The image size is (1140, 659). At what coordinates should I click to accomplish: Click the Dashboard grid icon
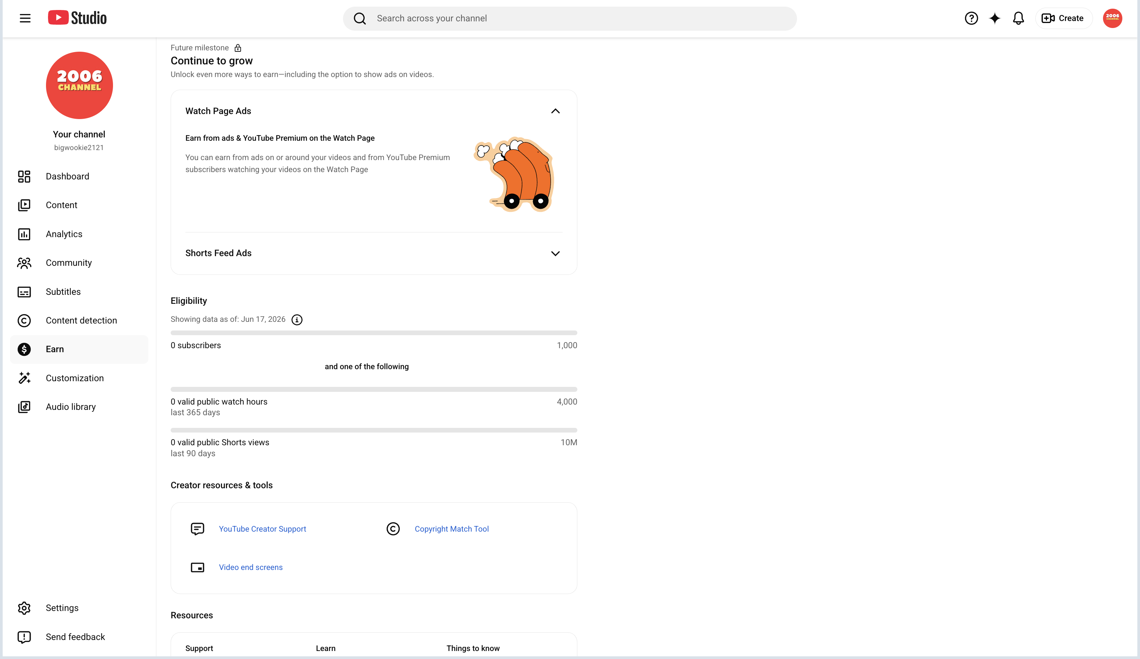pos(24,176)
